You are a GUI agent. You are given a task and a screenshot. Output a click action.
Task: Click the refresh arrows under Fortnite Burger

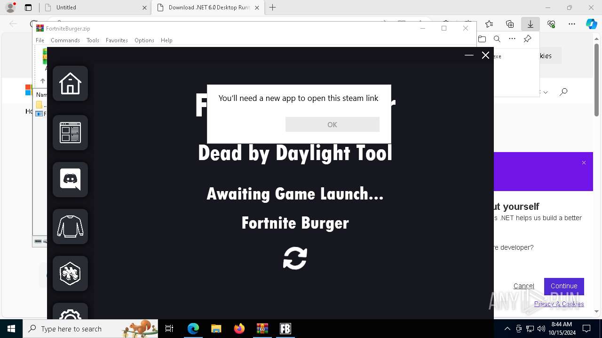tap(295, 258)
